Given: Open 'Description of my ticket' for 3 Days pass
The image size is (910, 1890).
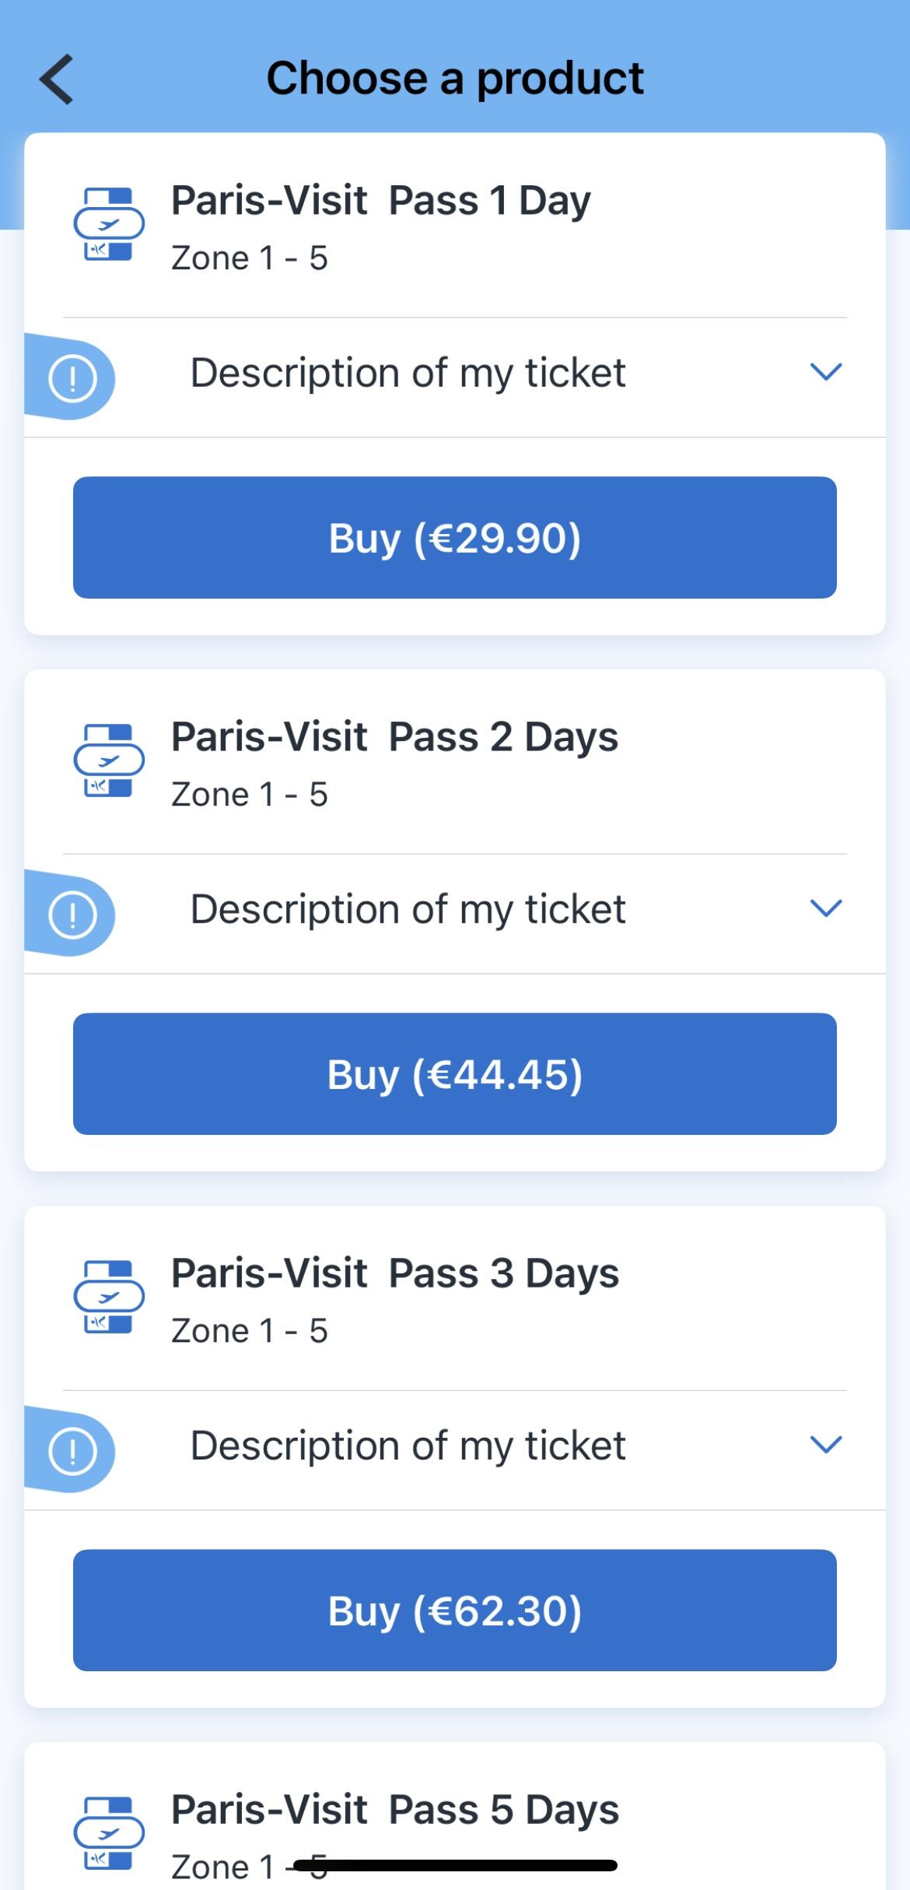Looking at the screenshot, I should pos(408,1446).
